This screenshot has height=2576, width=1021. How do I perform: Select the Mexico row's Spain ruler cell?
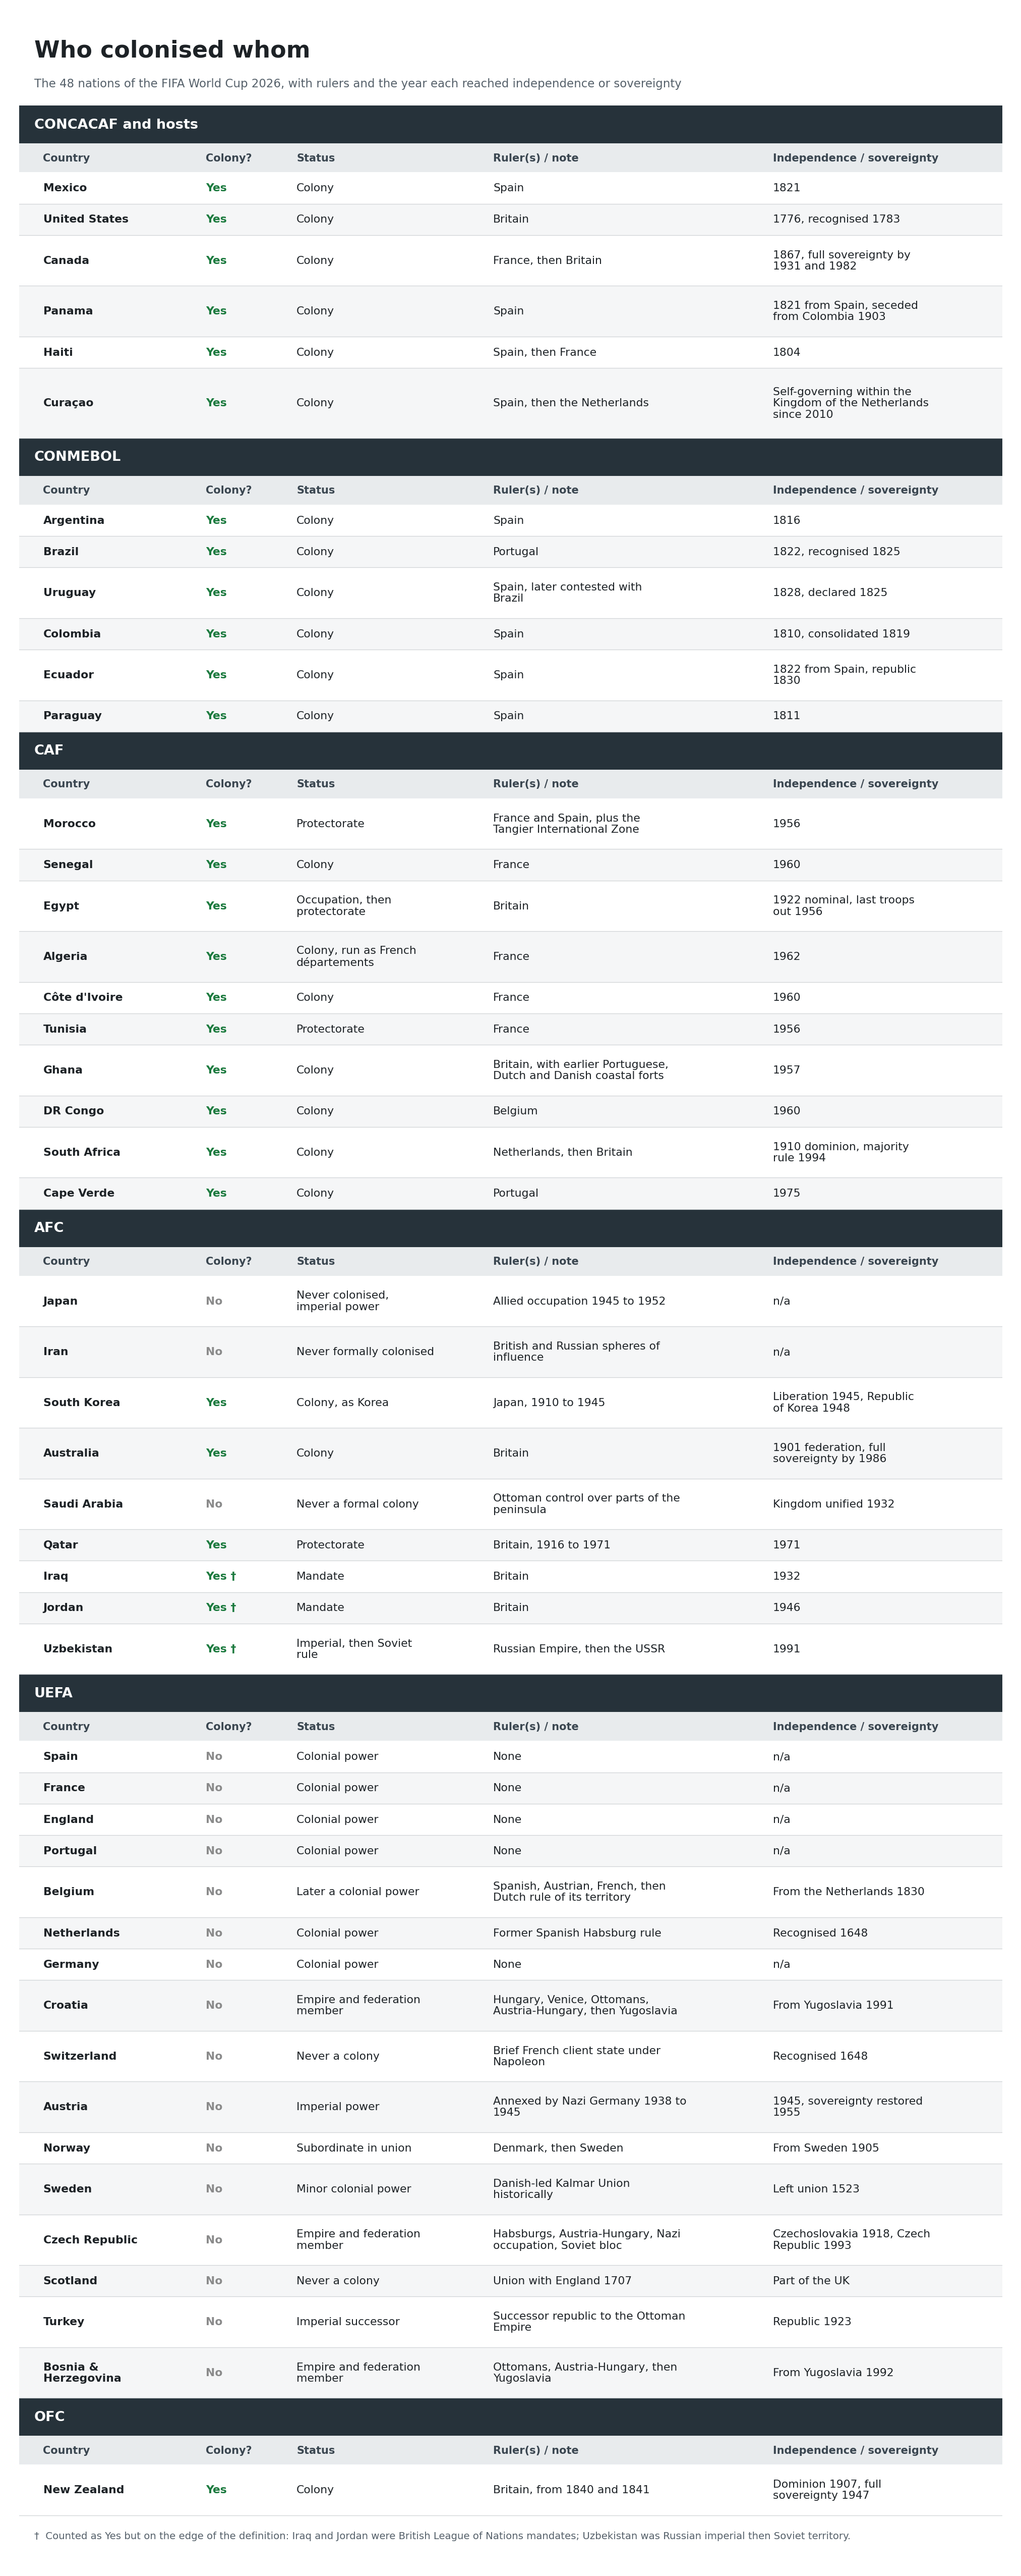pos(509,188)
